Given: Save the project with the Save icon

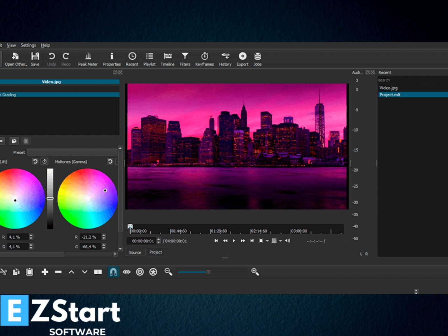Looking at the screenshot, I should [x=35, y=59].
